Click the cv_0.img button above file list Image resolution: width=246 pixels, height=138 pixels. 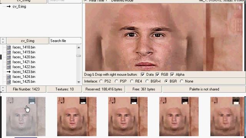click(28, 41)
